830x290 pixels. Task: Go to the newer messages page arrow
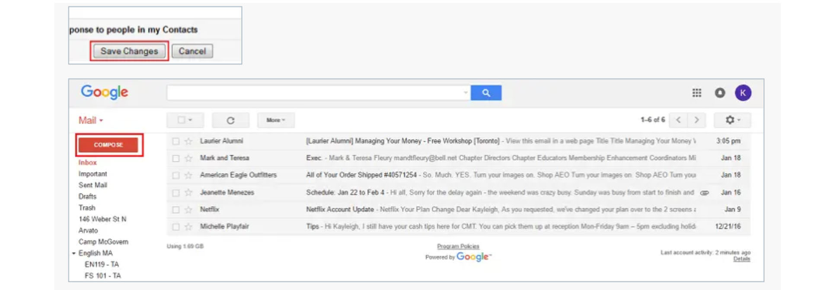pos(678,120)
